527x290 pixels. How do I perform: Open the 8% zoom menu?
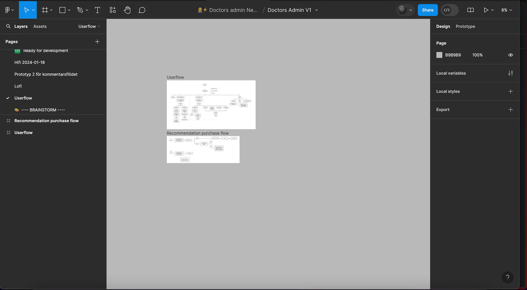506,10
